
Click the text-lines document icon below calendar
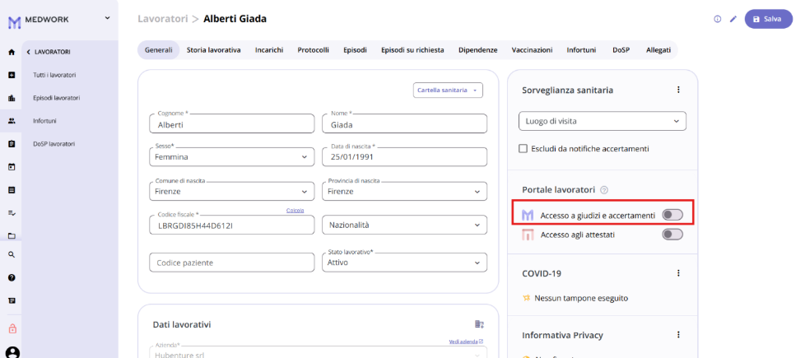pos(12,190)
